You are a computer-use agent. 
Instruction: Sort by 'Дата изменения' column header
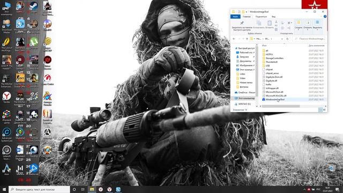[316, 46]
